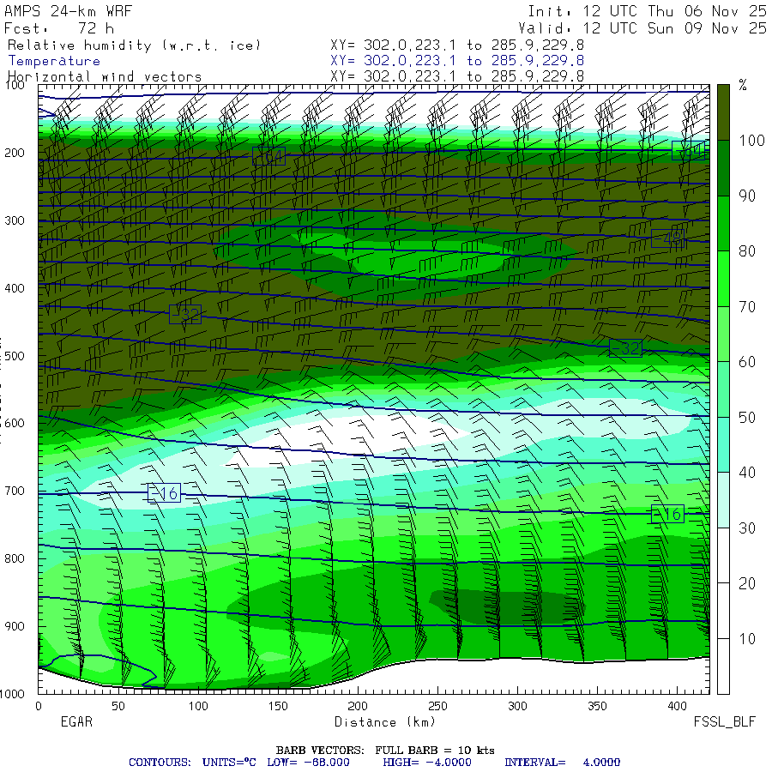Click the blue XY coordinates line for Temperature

pos(457,61)
